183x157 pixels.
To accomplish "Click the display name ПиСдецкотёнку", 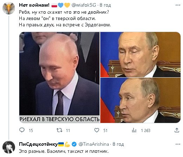I will pyautogui.click(x=38, y=144).
